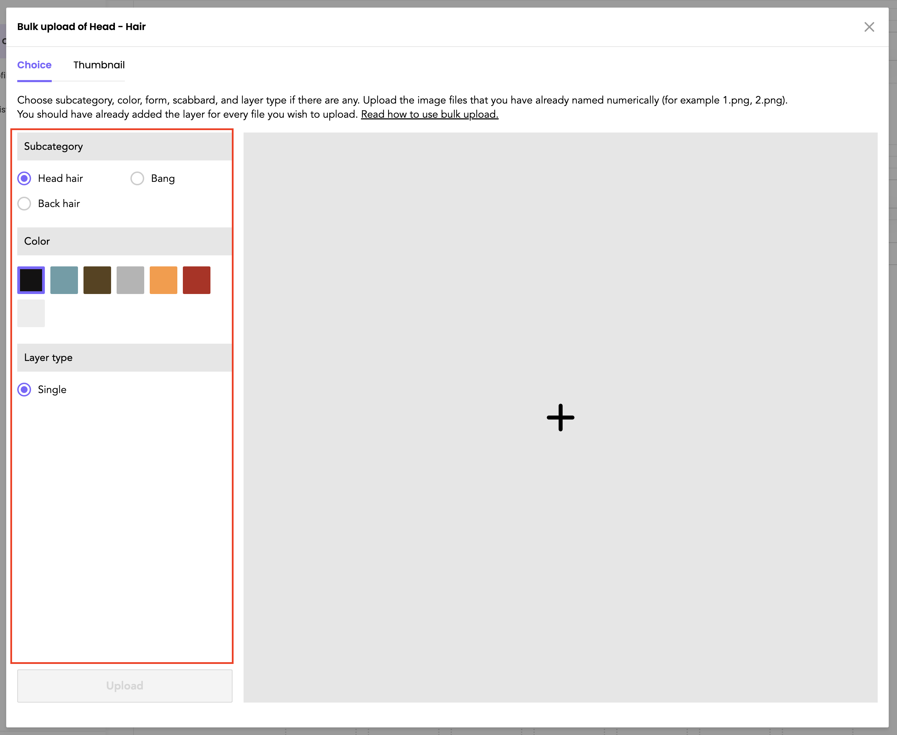The width and height of the screenshot is (897, 735).
Task: Select the Head hair subcategory
Action: point(24,178)
